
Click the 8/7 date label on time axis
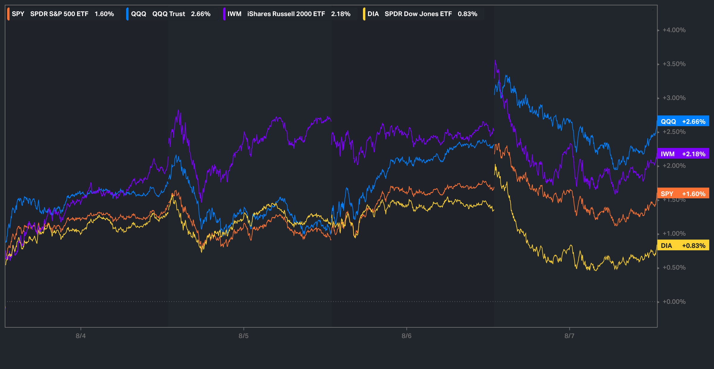click(x=569, y=336)
